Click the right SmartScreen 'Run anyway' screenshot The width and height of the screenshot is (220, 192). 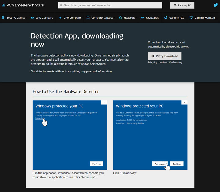pos(150,135)
